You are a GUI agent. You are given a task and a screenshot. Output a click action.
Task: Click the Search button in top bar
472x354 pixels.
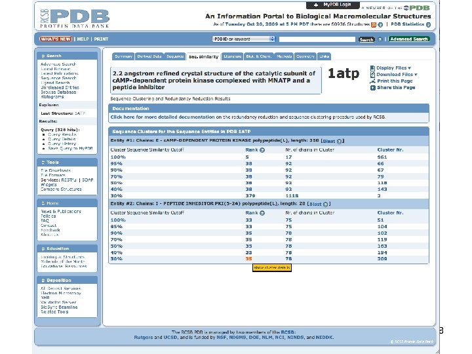click(x=366, y=39)
